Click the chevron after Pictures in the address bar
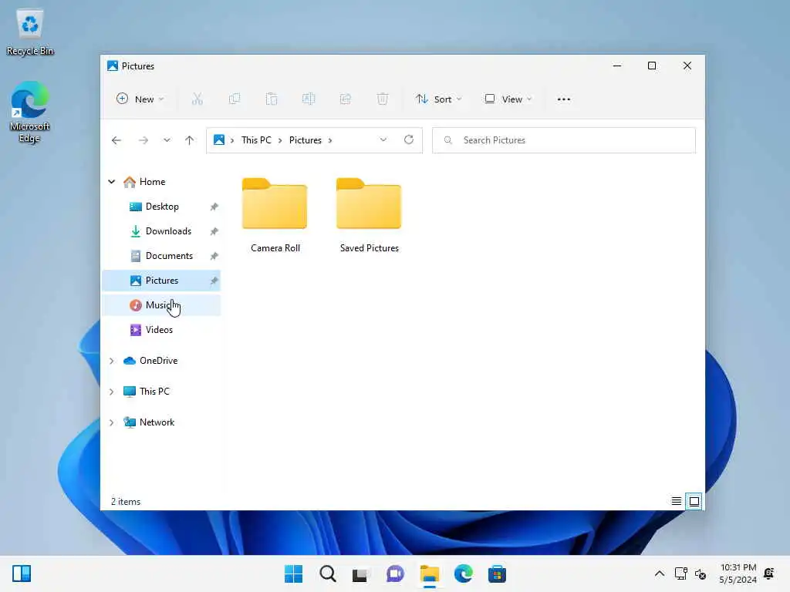This screenshot has width=790, height=592. pos(330,140)
